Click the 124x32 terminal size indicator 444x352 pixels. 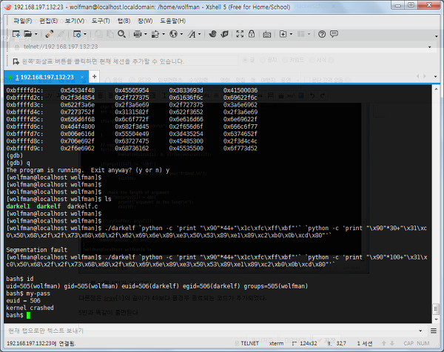click(305, 343)
